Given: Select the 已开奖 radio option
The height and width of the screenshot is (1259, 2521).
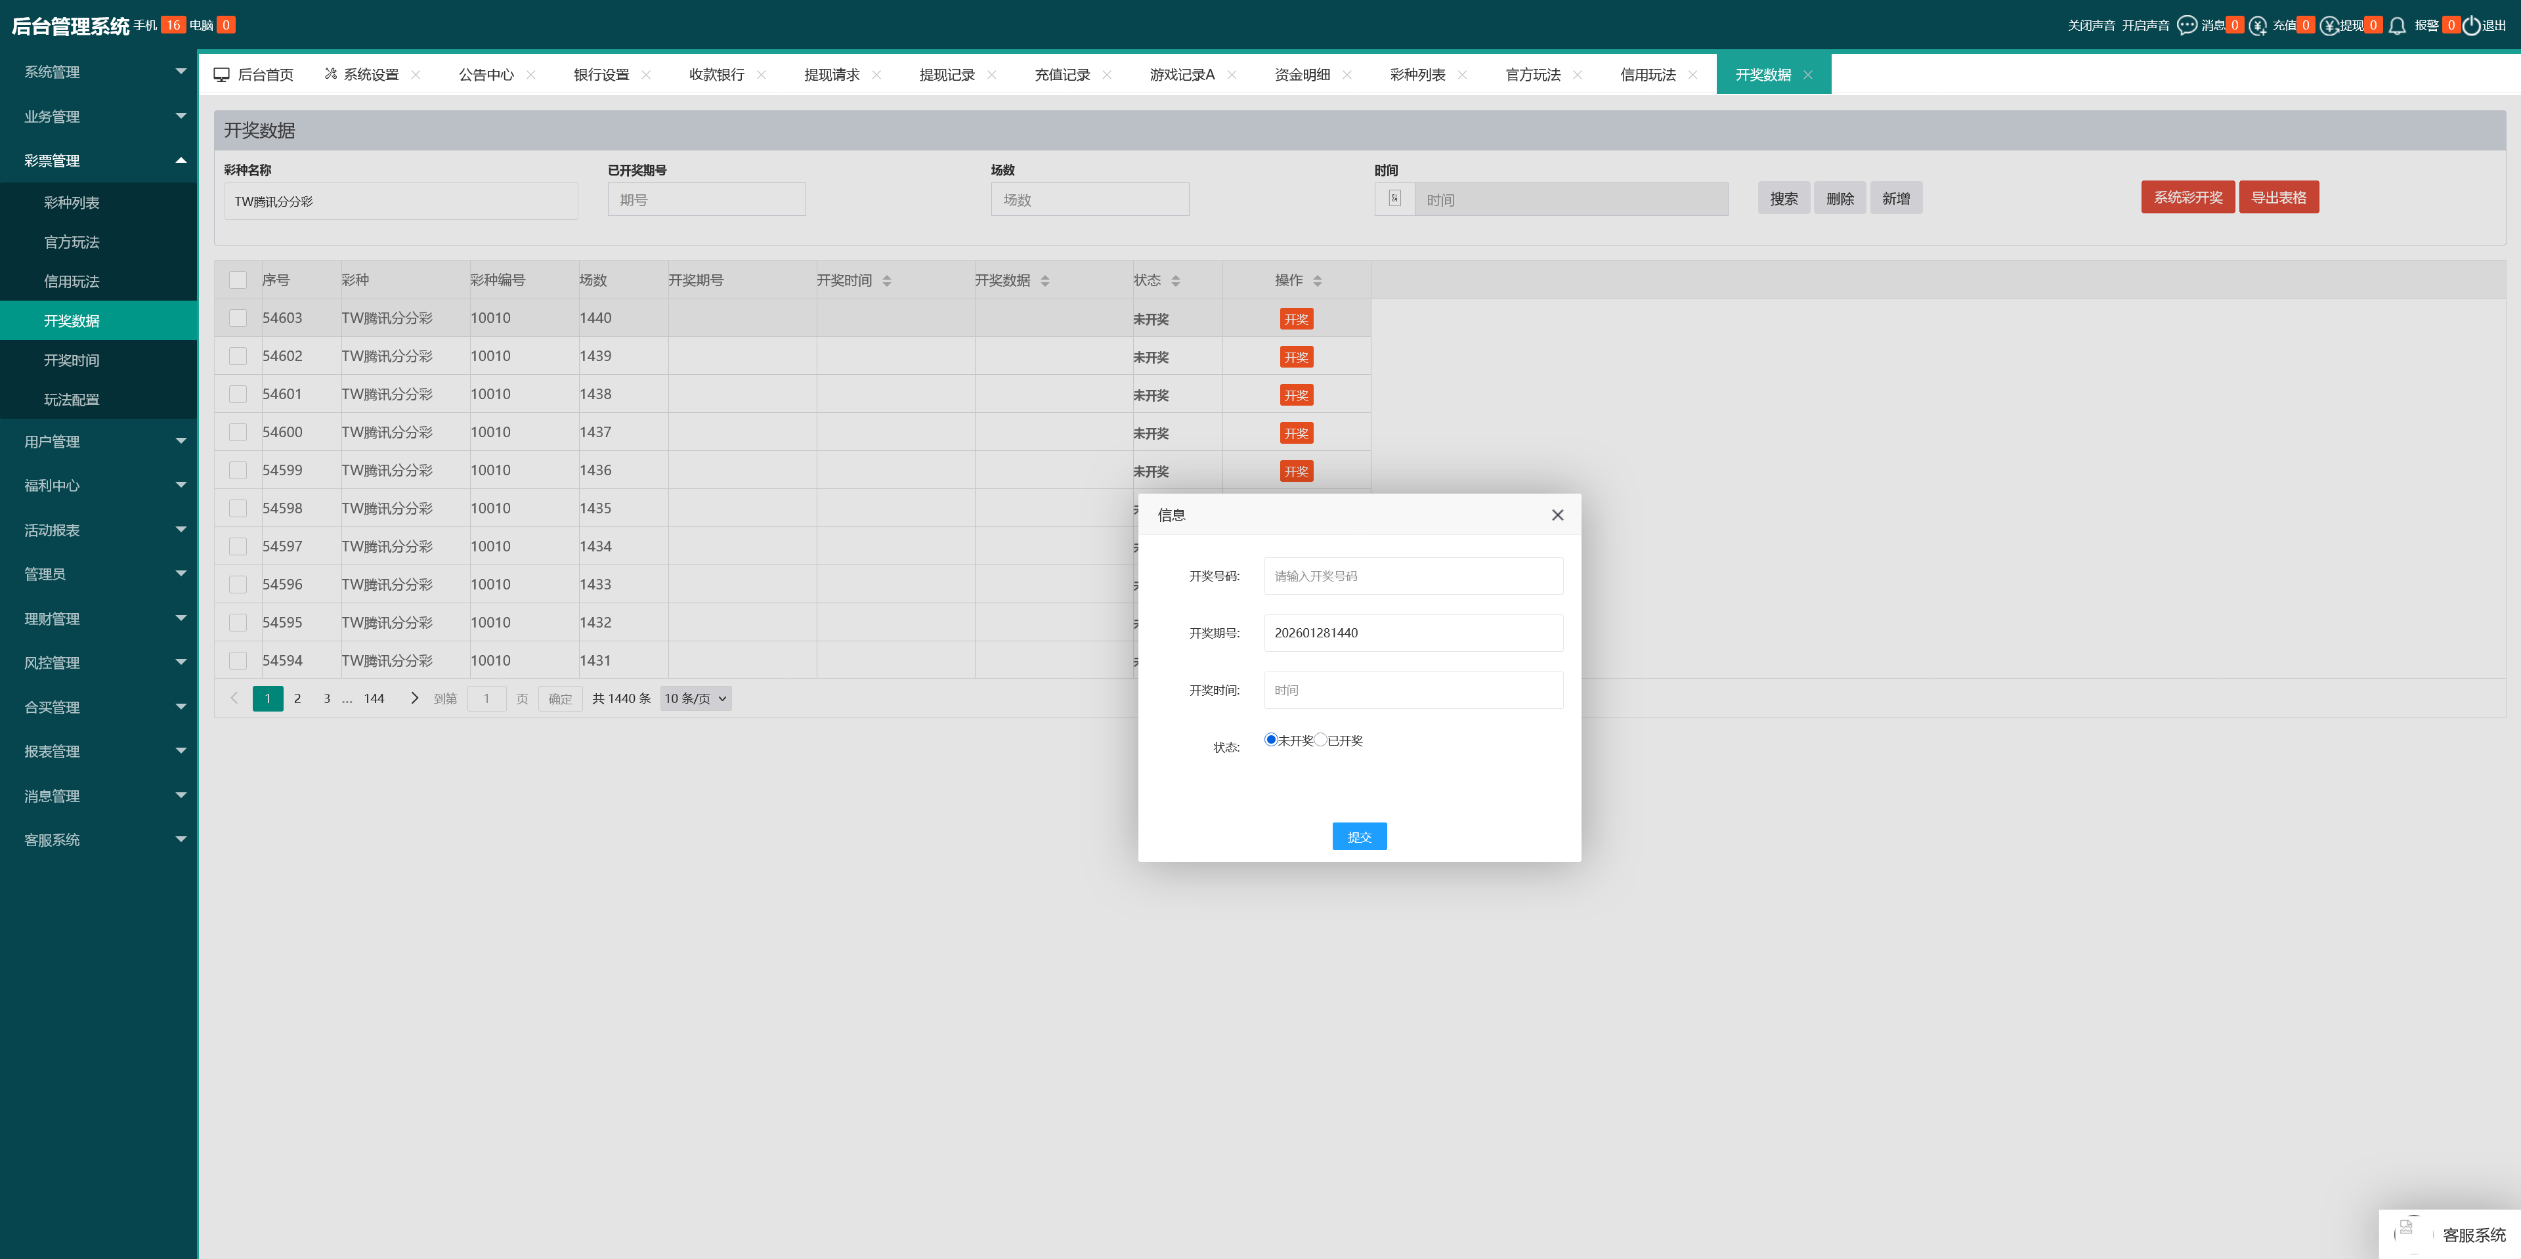Looking at the screenshot, I should (1321, 740).
